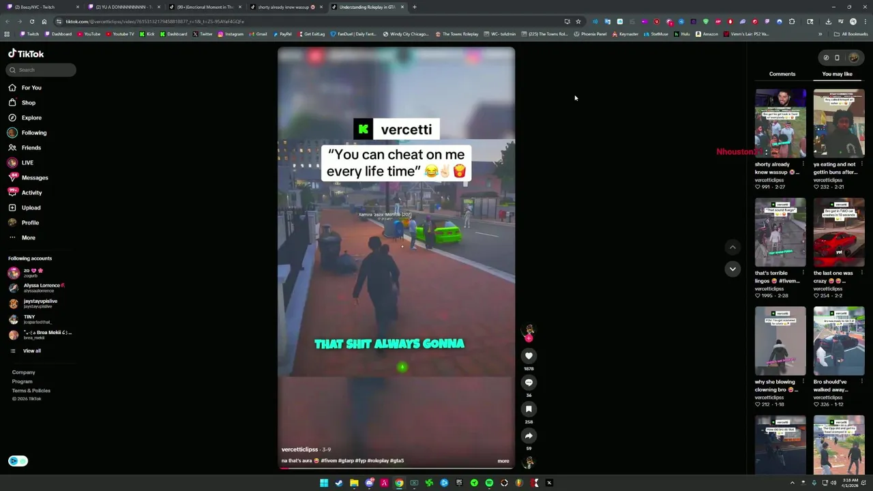Share the video with the arrow icon
Viewport: 873px width, 491px height.
(x=529, y=436)
